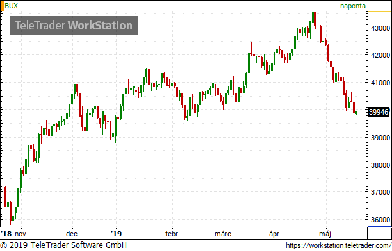Image resolution: width=392 pixels, height=251 pixels.
Task: Select the máj. time axis marker
Action: [326, 234]
